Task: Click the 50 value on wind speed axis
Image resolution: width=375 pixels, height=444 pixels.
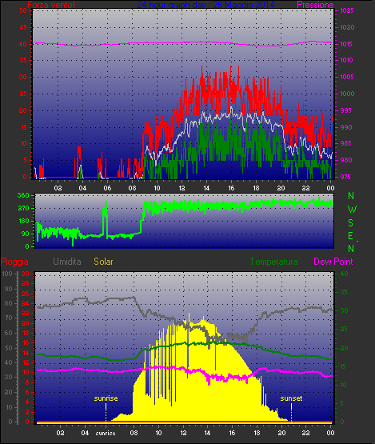Action: tap(23, 10)
